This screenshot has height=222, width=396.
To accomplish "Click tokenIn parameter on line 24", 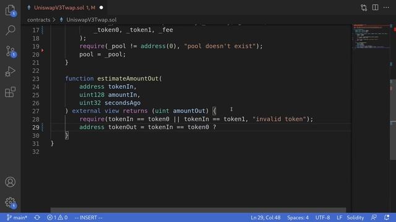I will point(121,86).
